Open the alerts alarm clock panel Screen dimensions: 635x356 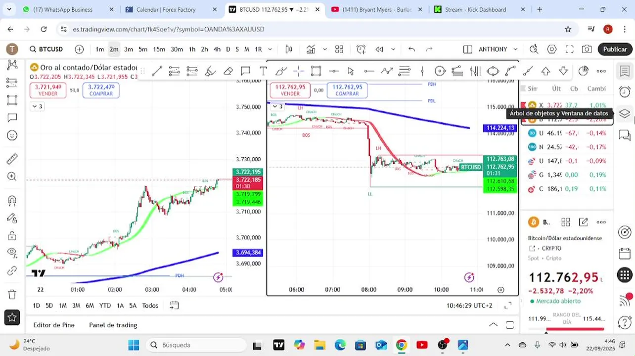point(625,92)
